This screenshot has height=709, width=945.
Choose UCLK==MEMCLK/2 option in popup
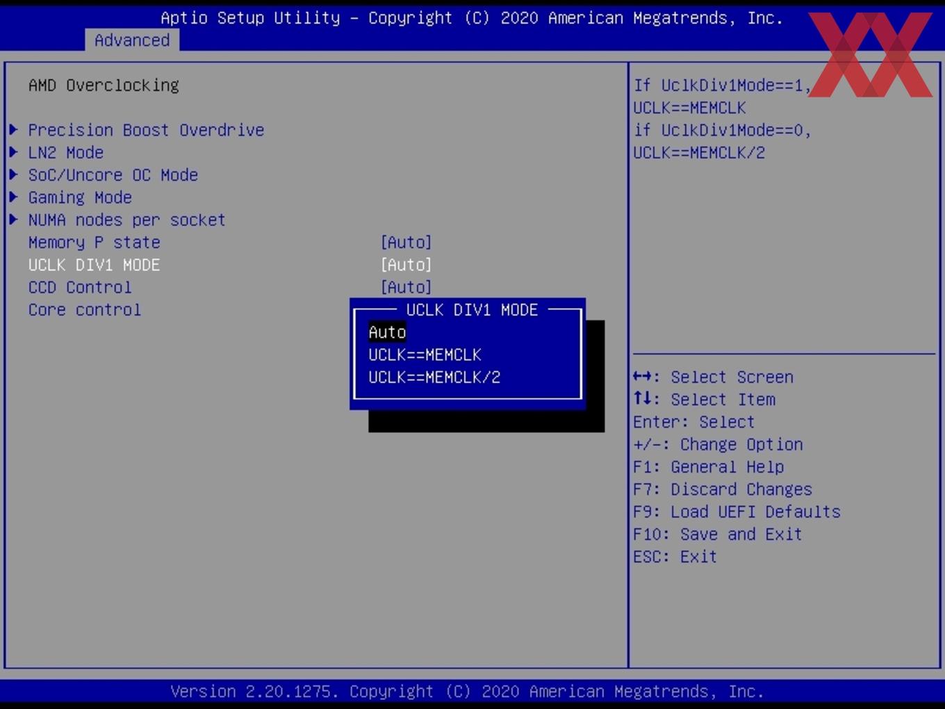(434, 377)
